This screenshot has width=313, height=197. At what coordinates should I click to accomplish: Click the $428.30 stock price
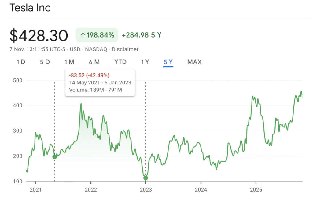pos(39,36)
